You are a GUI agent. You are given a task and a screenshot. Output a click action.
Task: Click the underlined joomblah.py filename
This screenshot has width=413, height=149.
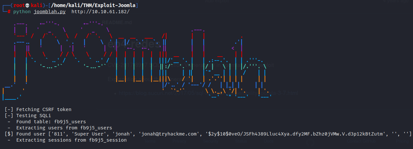click(49, 12)
